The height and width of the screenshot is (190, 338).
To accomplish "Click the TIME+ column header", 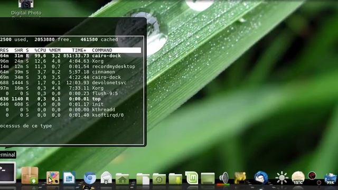I will tap(79, 50).
